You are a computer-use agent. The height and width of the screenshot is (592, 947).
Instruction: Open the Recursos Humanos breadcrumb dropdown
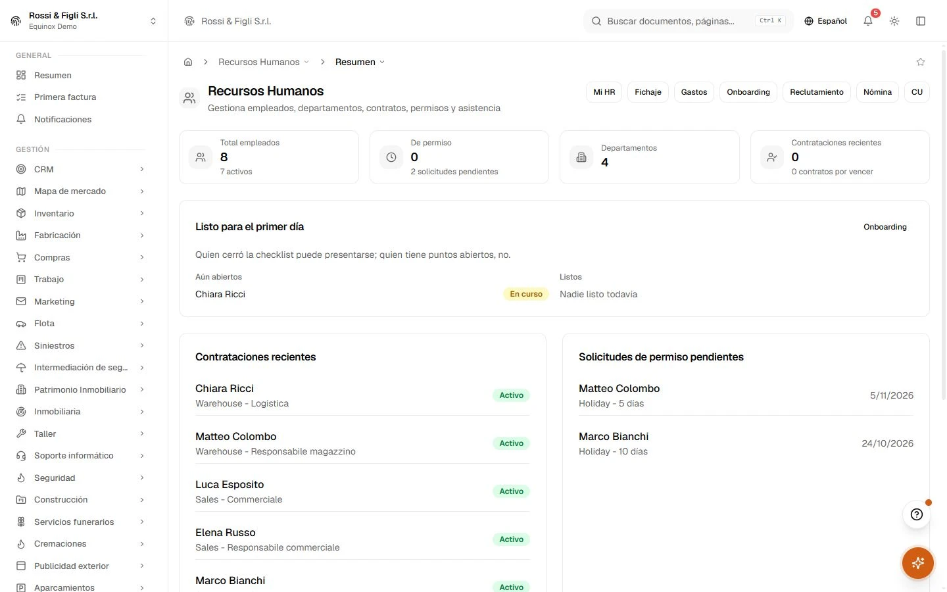pyautogui.click(x=264, y=62)
